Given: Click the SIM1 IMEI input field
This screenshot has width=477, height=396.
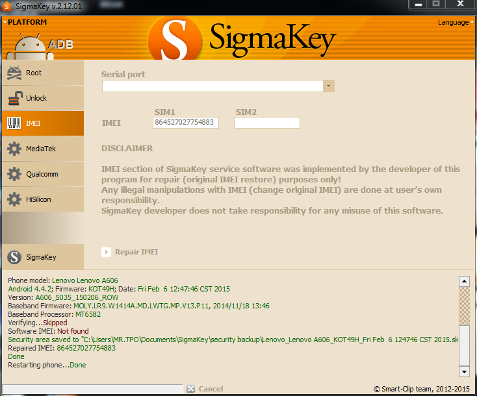Looking at the screenshot, I should point(186,123).
